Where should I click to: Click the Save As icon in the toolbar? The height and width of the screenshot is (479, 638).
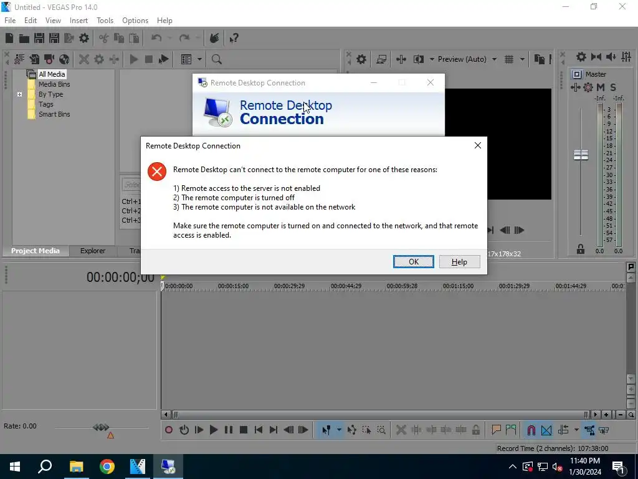pyautogui.click(x=54, y=38)
